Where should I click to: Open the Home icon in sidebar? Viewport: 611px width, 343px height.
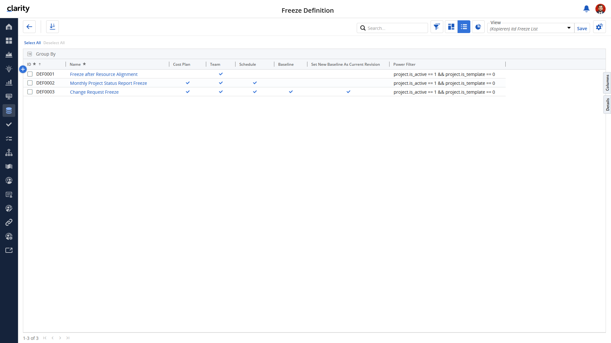click(9, 27)
